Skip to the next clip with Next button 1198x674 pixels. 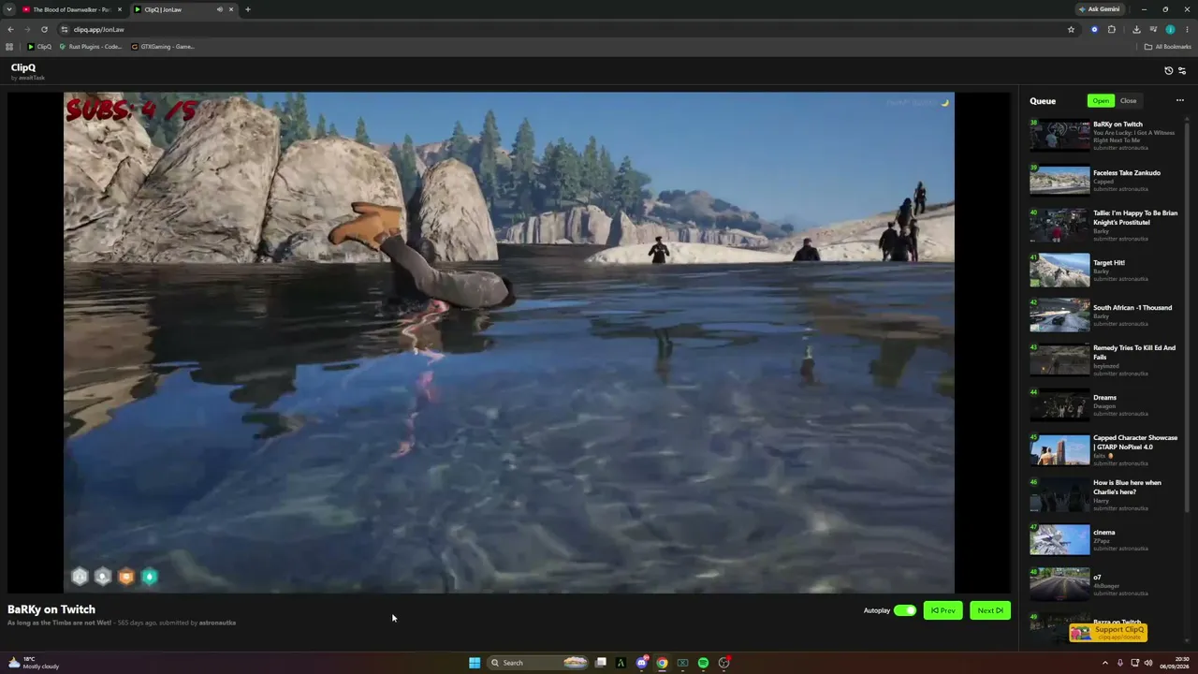pyautogui.click(x=990, y=610)
